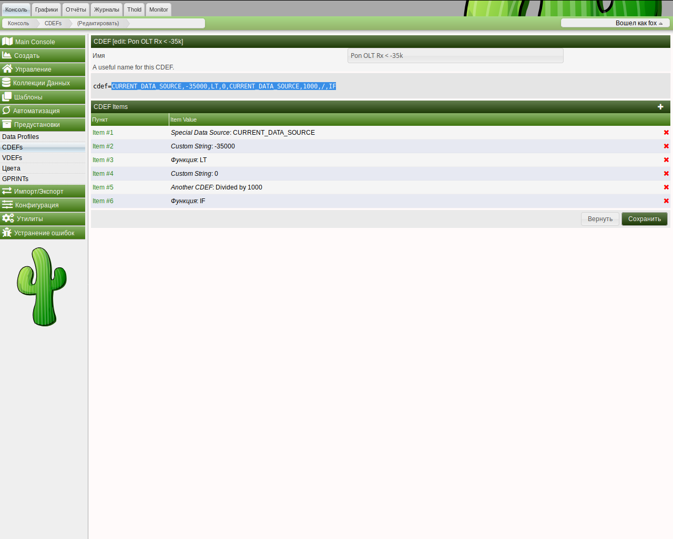Delete Item #6 function IF
Viewport: 673px width, 539px height.
pyautogui.click(x=666, y=201)
